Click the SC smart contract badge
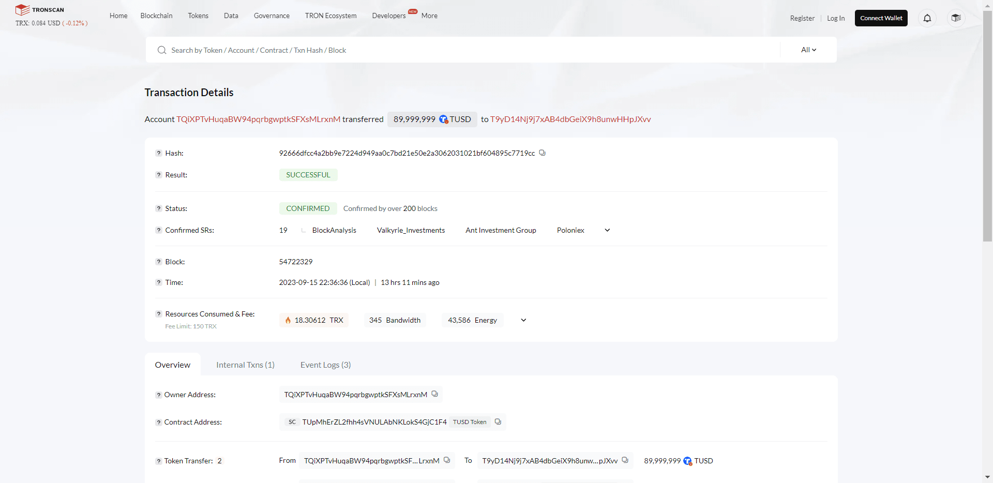This screenshot has width=993, height=483. (292, 422)
